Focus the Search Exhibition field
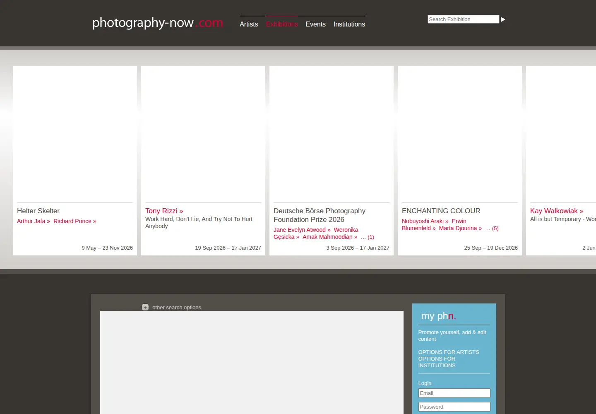The image size is (596, 414). tap(464, 19)
